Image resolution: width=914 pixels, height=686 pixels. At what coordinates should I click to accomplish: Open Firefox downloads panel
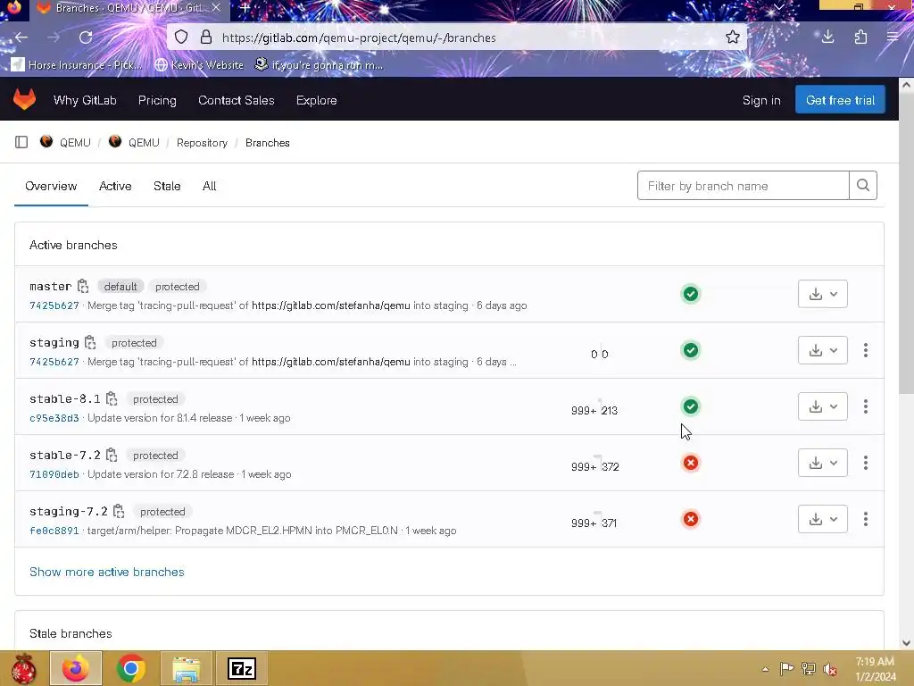[827, 38]
